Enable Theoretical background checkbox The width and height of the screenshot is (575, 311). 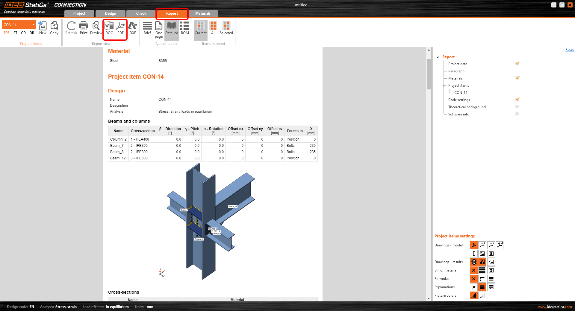click(517, 107)
